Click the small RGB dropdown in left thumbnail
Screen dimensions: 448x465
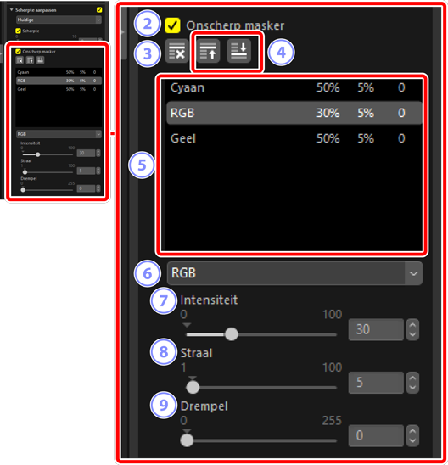coord(59,134)
